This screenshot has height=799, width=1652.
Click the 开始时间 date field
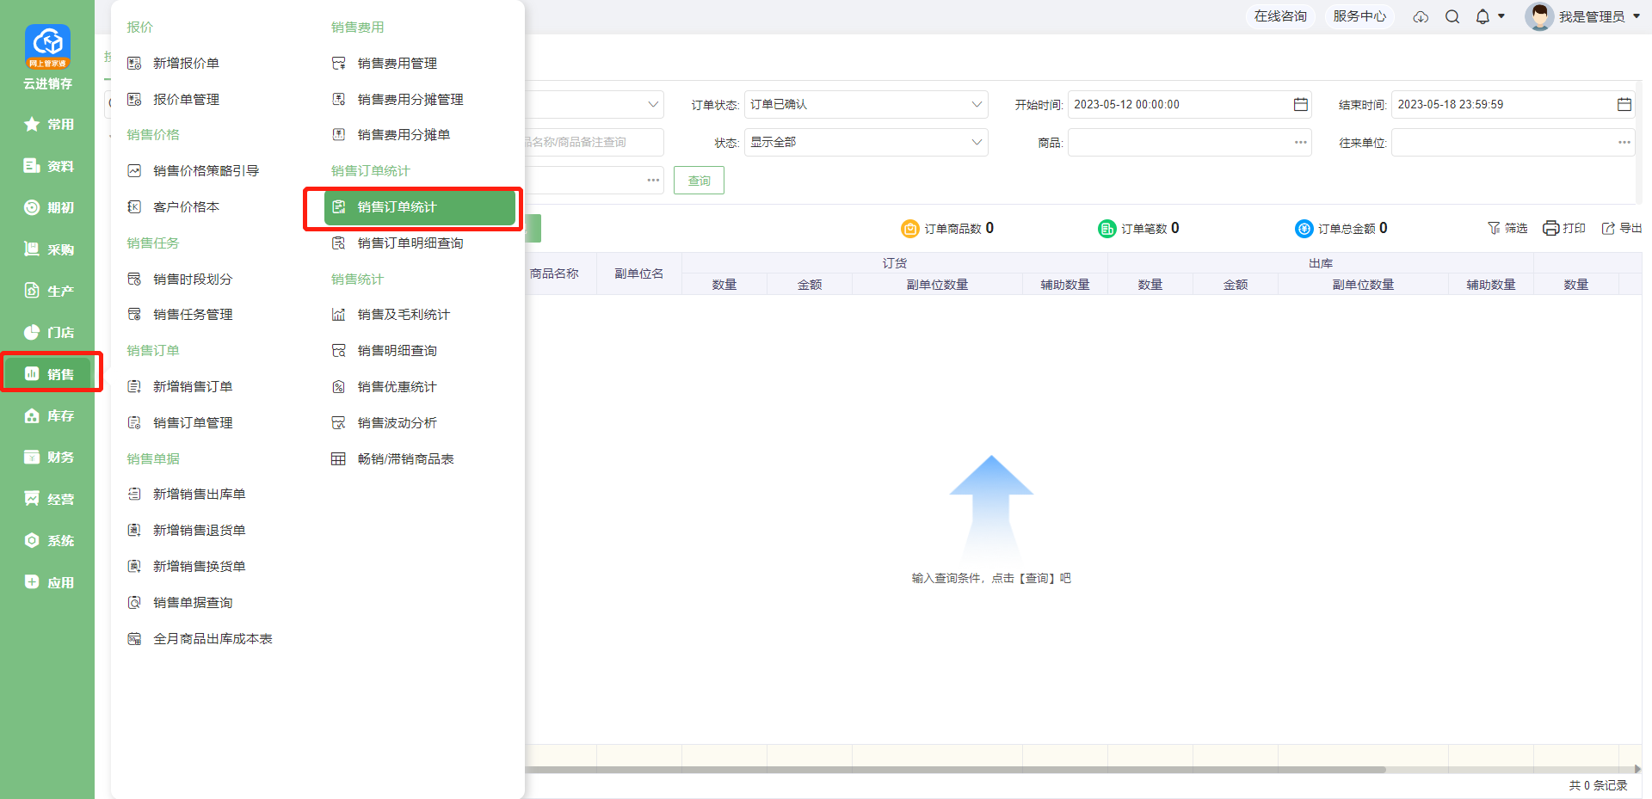click(x=1189, y=104)
